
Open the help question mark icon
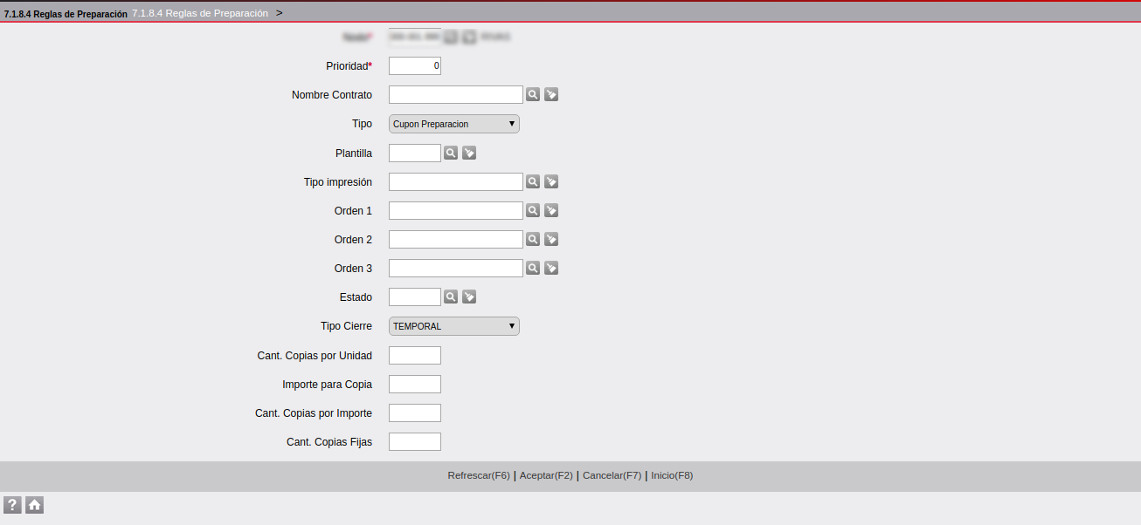pos(12,505)
